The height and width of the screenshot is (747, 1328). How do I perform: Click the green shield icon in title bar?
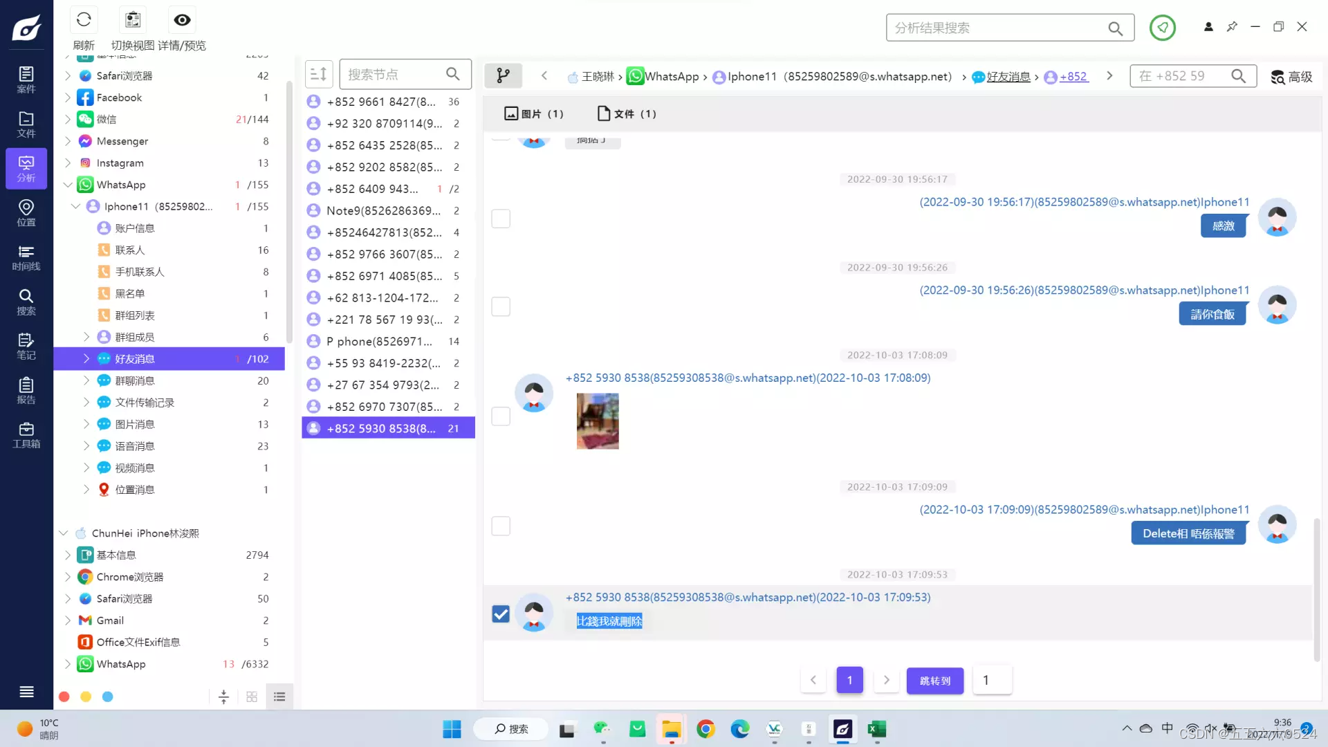(x=1162, y=28)
